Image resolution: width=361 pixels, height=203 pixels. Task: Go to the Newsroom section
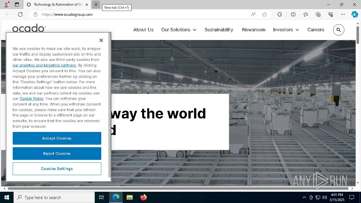254,30
